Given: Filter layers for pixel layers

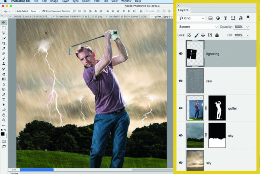Looking at the screenshot, I should pyautogui.click(x=210, y=18).
